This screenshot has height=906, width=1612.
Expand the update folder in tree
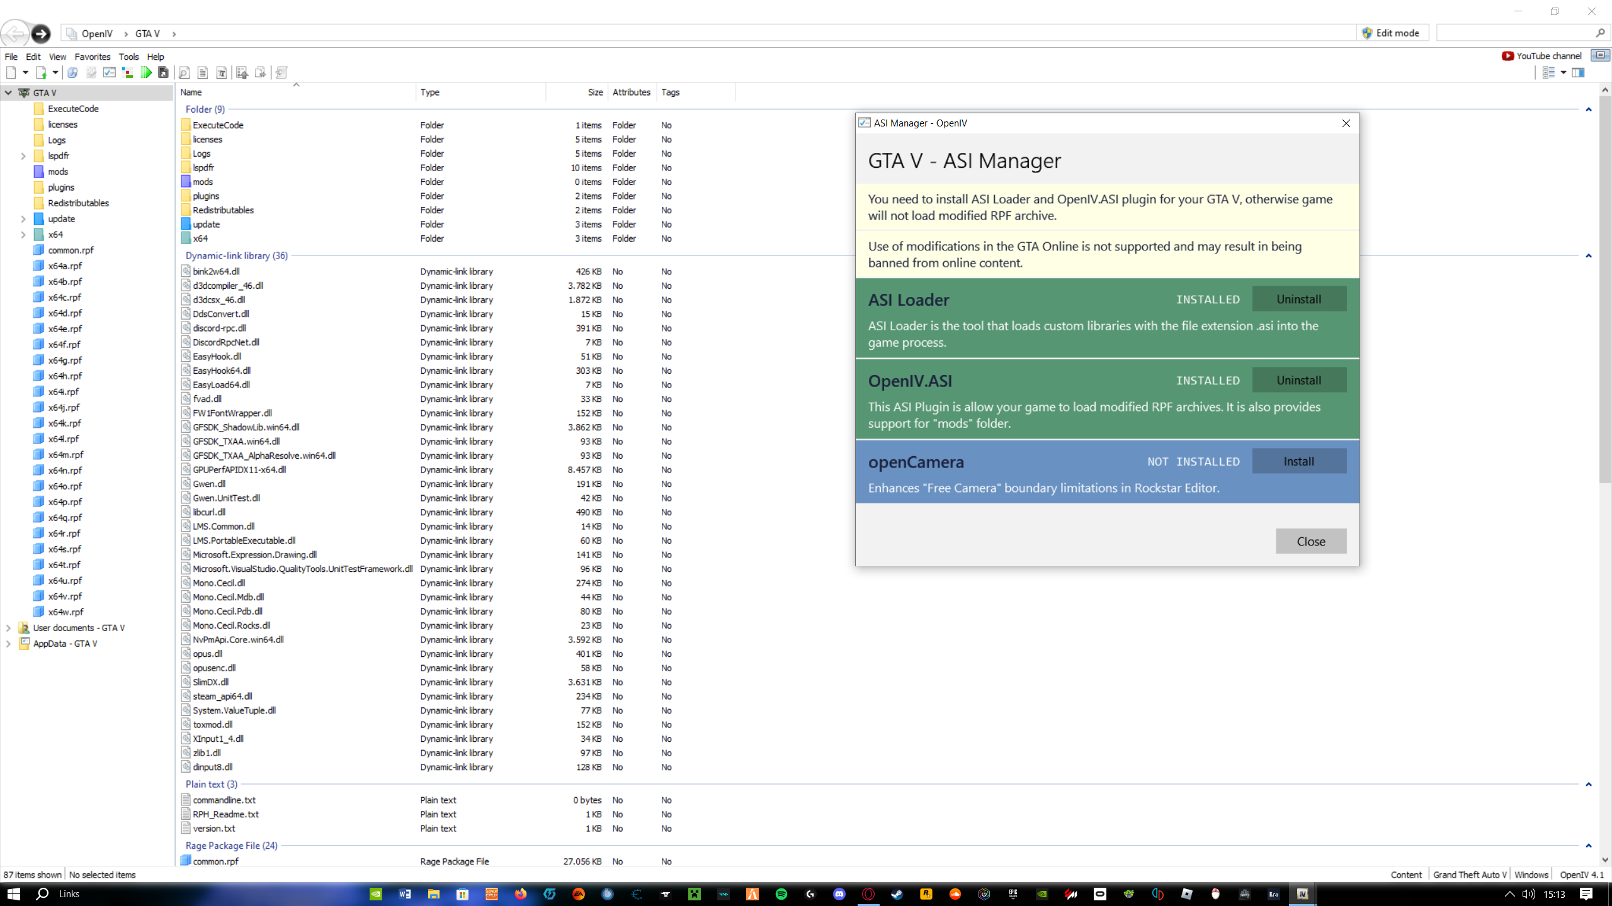coord(23,219)
